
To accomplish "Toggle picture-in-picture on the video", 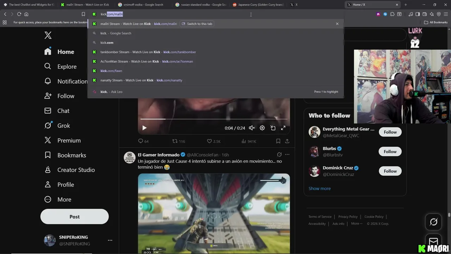I will click(273, 128).
